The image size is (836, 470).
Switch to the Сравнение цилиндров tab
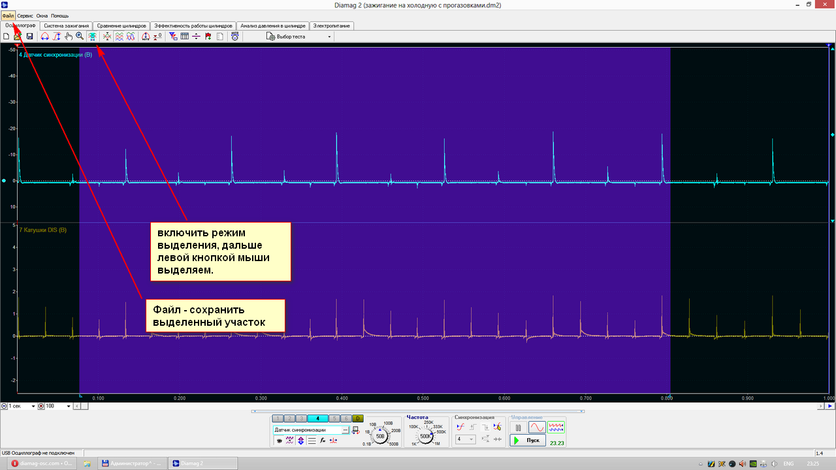click(x=121, y=26)
